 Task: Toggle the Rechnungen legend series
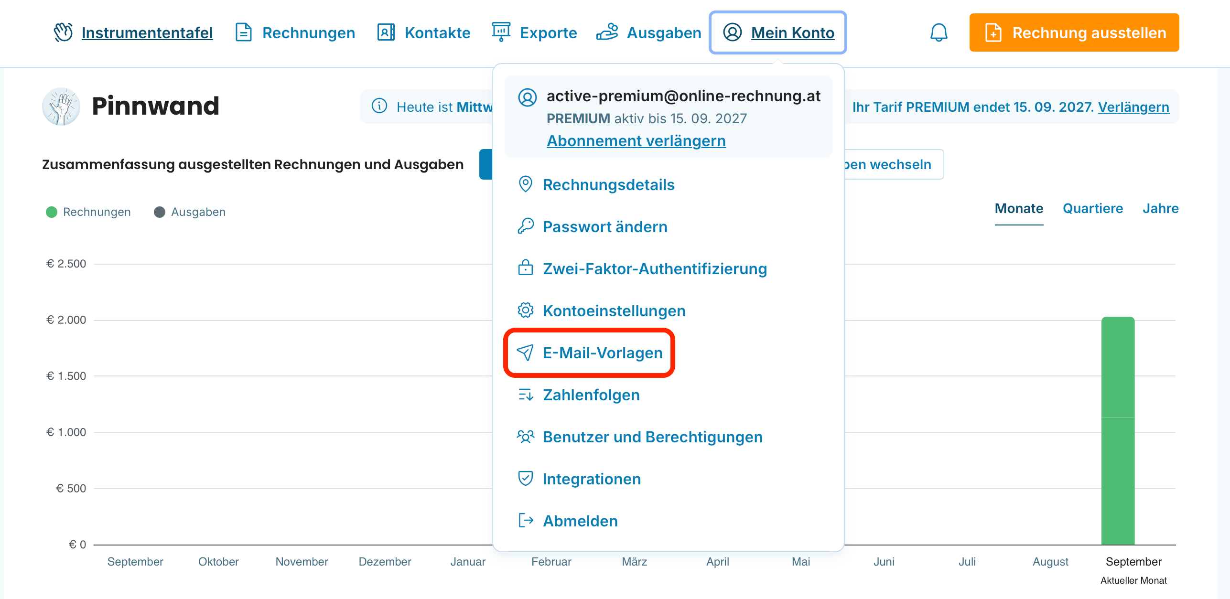pyautogui.click(x=88, y=212)
